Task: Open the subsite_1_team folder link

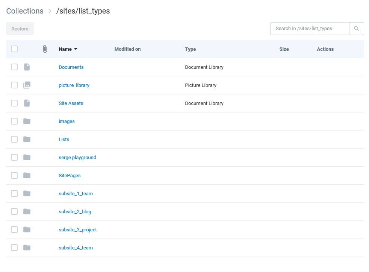Action: tap(76, 193)
